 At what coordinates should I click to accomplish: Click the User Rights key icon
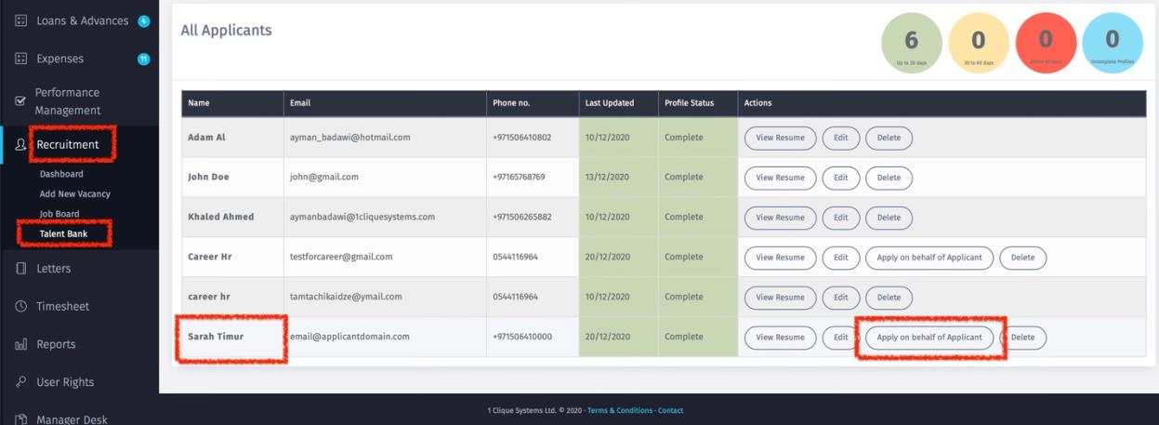click(x=20, y=382)
